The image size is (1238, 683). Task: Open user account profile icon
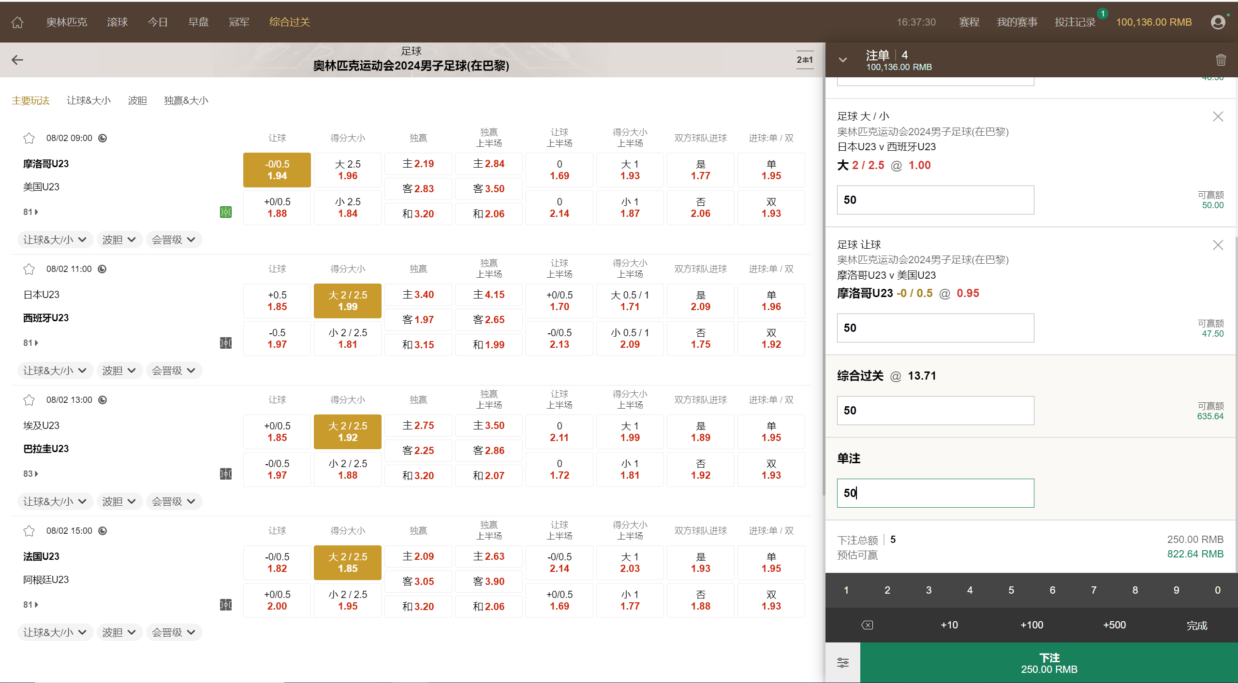(x=1218, y=22)
